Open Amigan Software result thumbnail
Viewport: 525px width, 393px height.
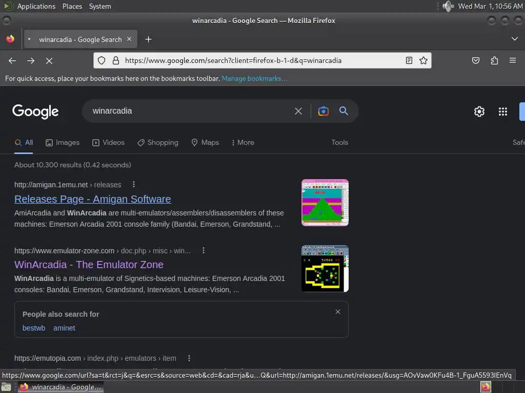[325, 203]
